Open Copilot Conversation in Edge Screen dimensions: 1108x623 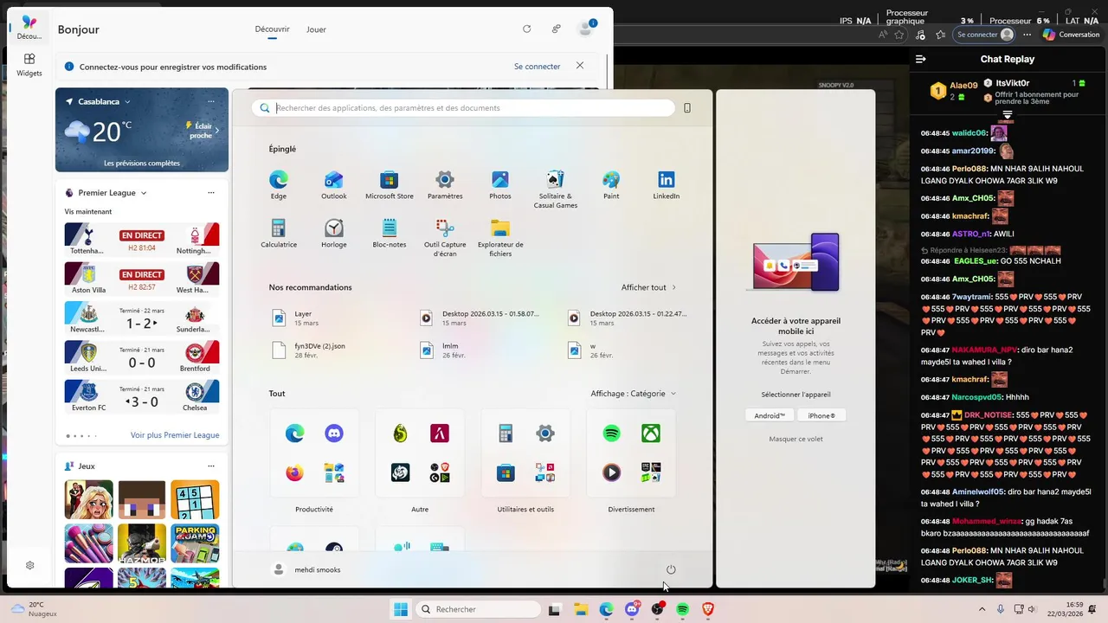coord(1072,35)
